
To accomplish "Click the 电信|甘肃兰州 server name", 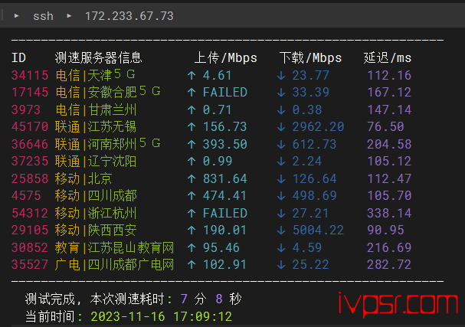I will [x=96, y=110].
